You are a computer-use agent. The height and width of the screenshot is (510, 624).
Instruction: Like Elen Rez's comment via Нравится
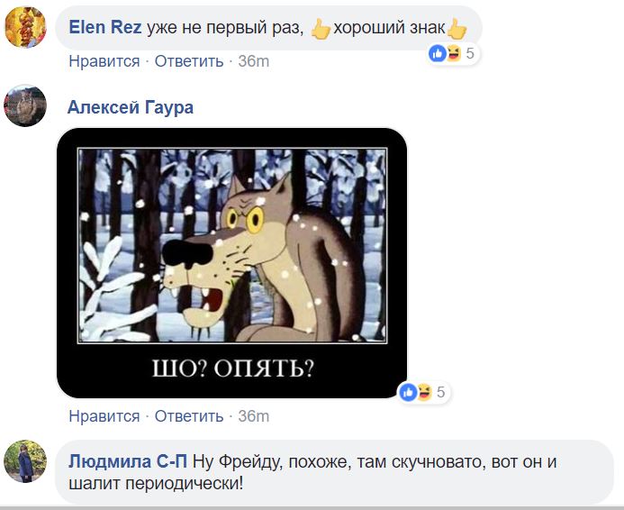(x=104, y=61)
